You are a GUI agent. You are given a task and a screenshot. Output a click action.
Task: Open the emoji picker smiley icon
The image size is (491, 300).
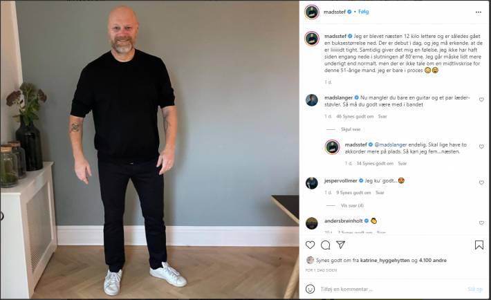click(310, 289)
